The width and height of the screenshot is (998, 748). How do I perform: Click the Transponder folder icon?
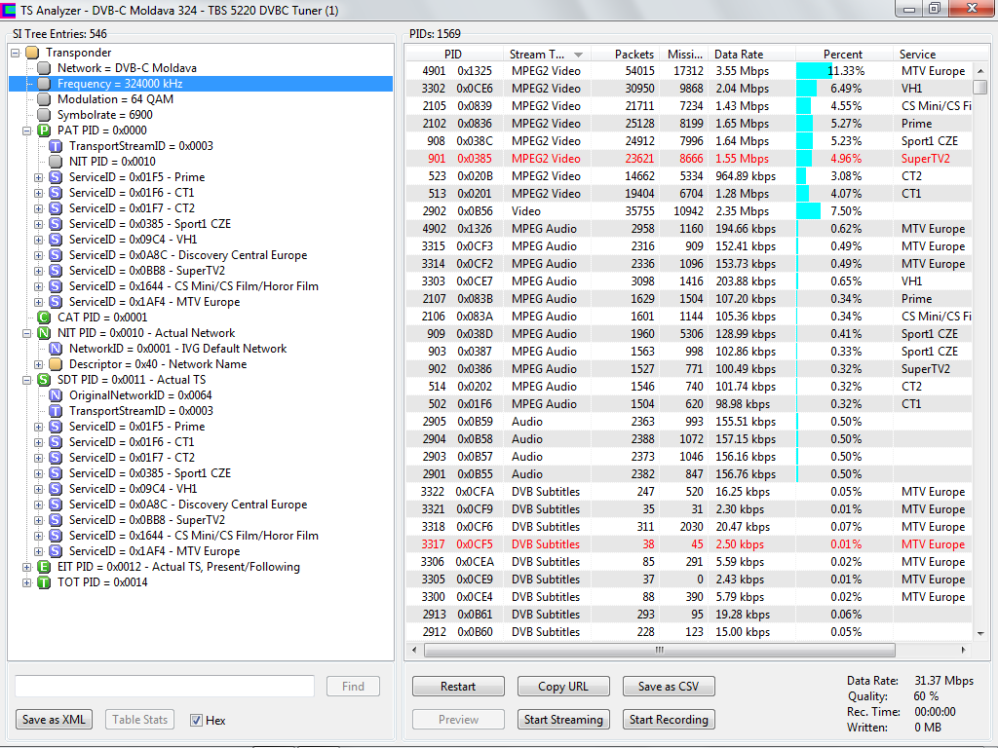tap(32, 53)
